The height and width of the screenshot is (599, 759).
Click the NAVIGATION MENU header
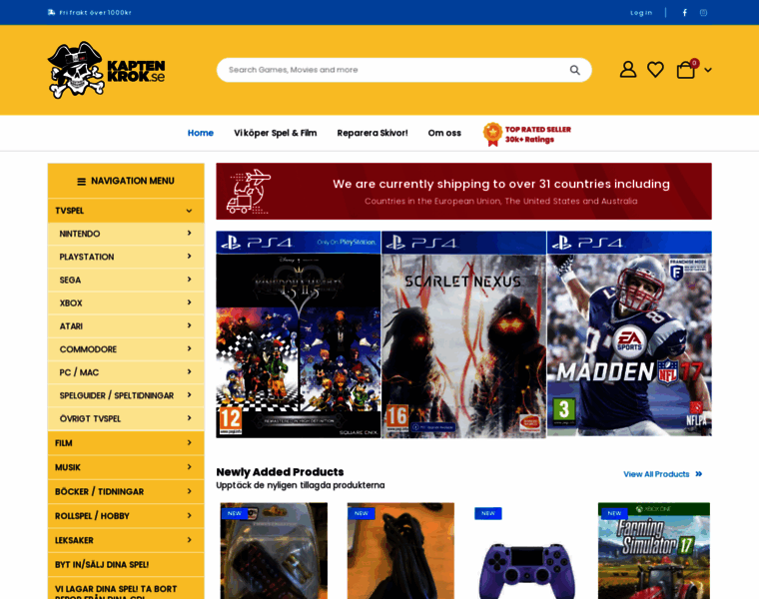pyautogui.click(x=126, y=181)
